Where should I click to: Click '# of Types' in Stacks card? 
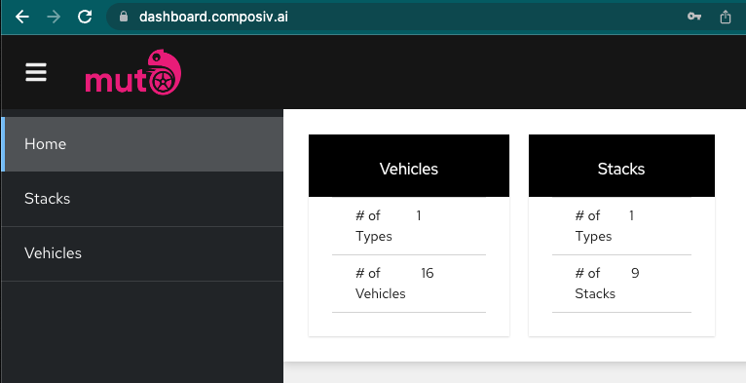[593, 226]
